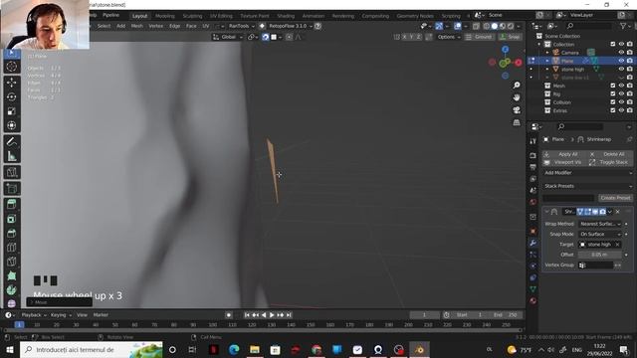Open the Object Data green triangle tab
The width and height of the screenshot is (637, 358).
point(533,289)
